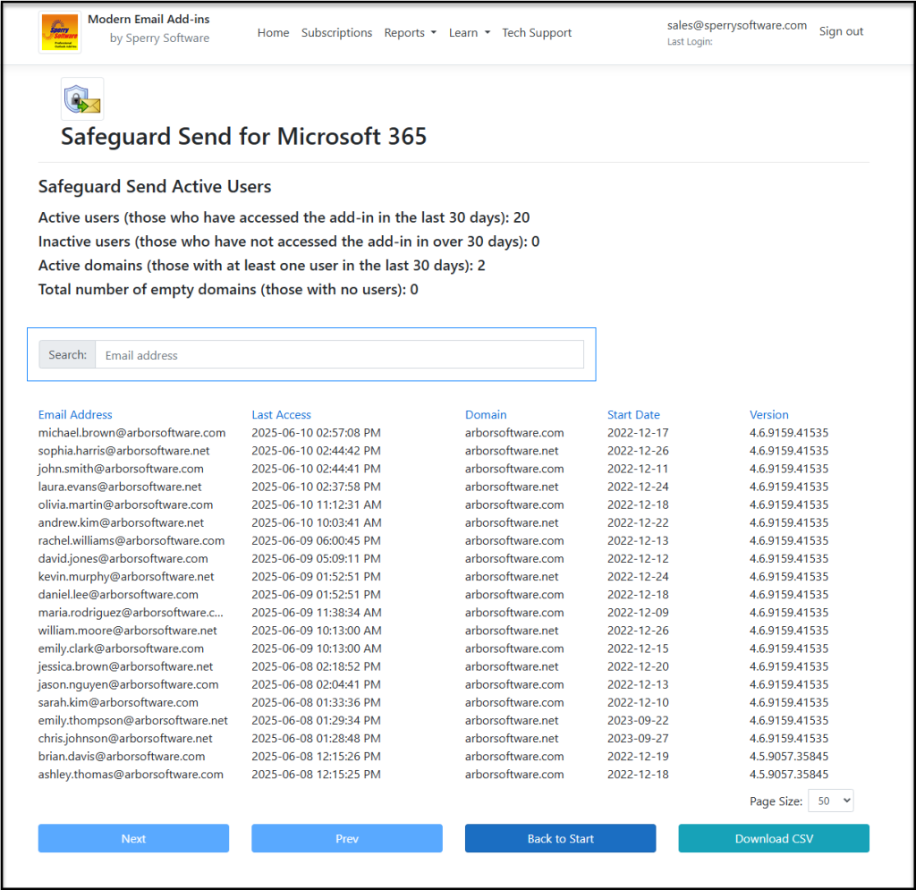Go to Tech Support
The image size is (916, 890).
(536, 32)
